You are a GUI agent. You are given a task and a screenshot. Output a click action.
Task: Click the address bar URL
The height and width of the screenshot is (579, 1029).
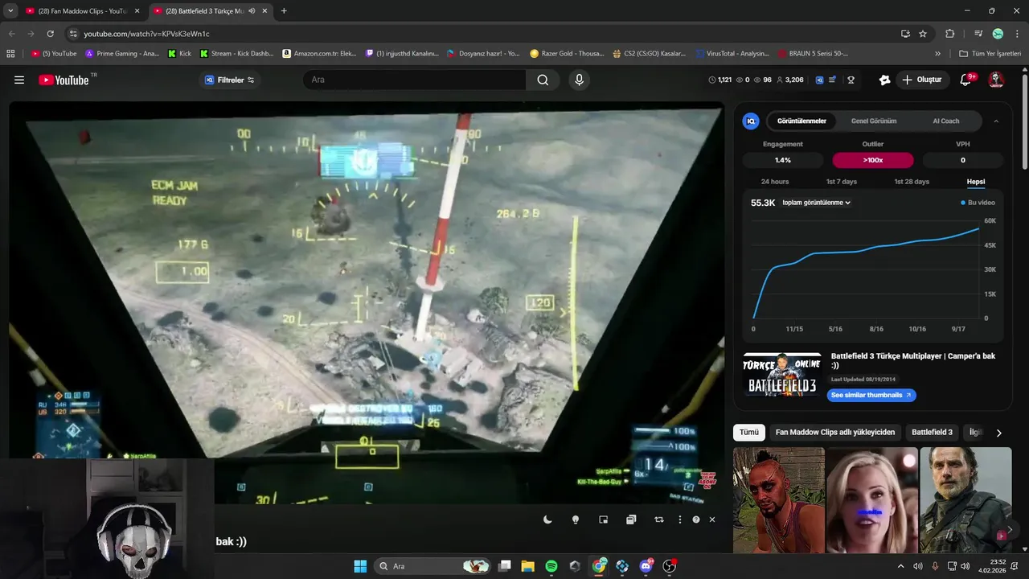point(146,34)
